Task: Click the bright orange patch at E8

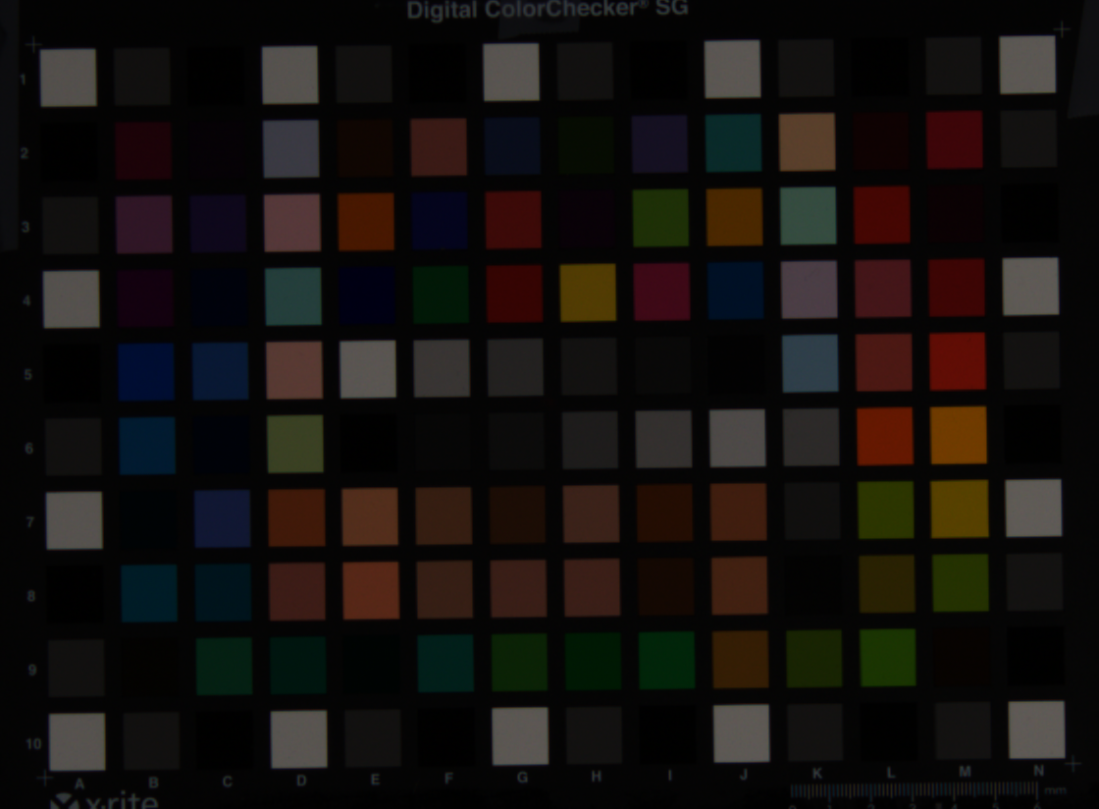Action: (x=371, y=590)
